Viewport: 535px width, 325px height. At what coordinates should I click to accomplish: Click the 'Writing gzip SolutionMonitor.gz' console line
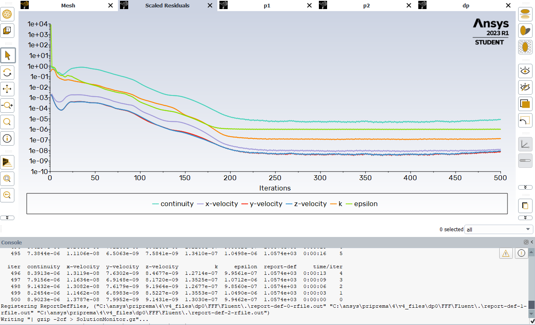pos(75,319)
